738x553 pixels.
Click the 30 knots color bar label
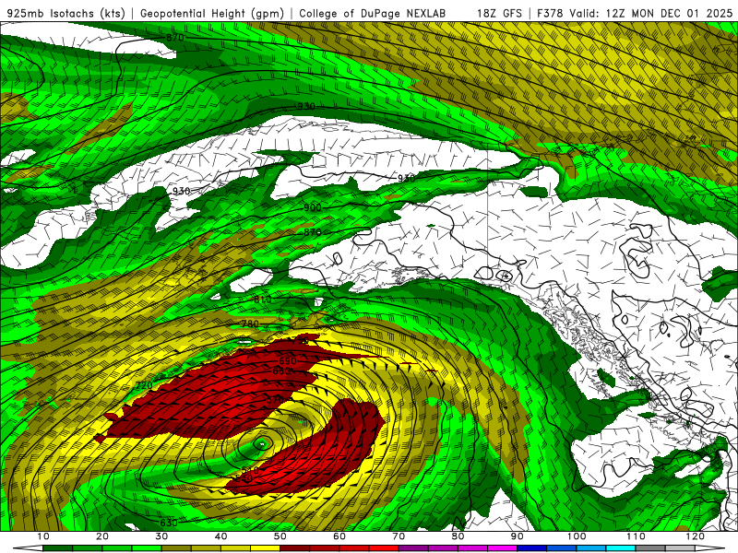click(x=161, y=536)
